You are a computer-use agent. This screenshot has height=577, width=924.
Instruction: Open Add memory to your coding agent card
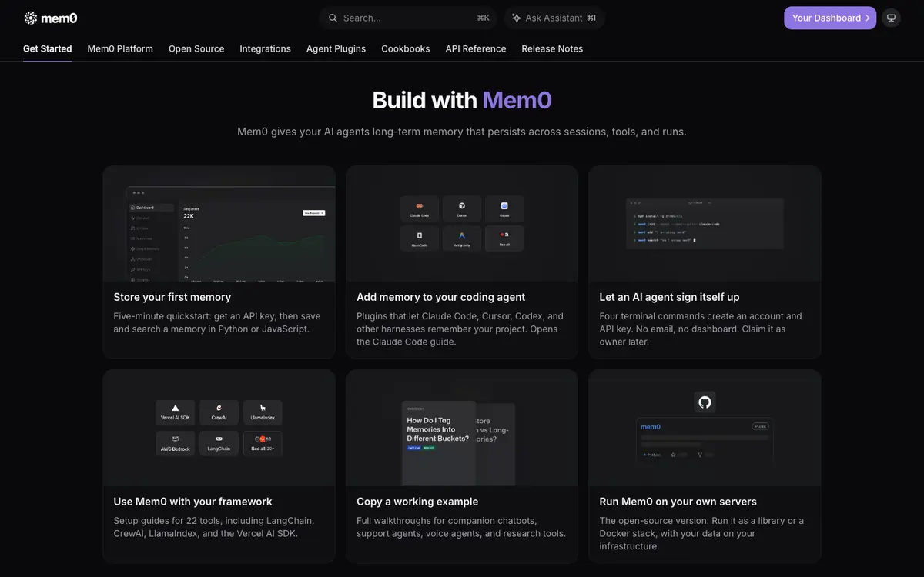462,262
